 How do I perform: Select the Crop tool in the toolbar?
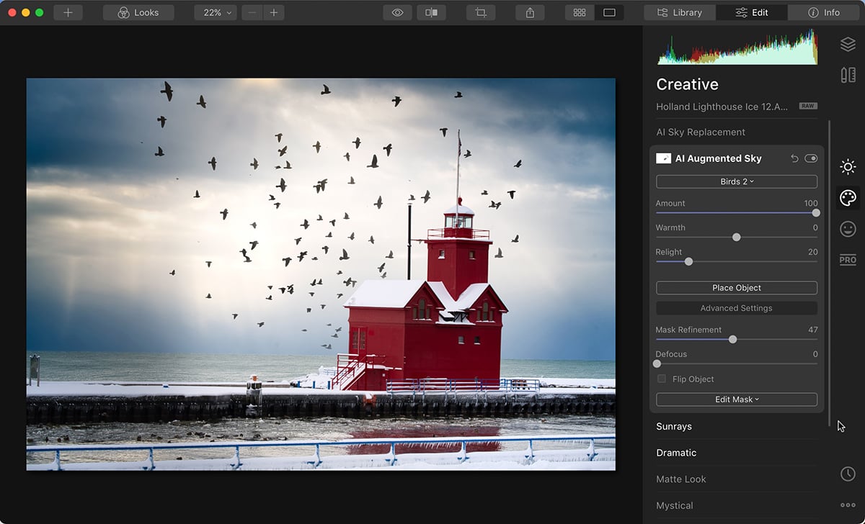click(480, 12)
